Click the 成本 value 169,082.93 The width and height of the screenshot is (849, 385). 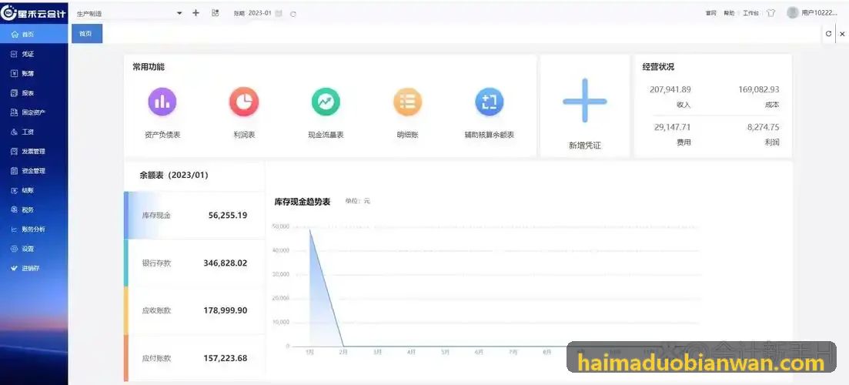759,89
